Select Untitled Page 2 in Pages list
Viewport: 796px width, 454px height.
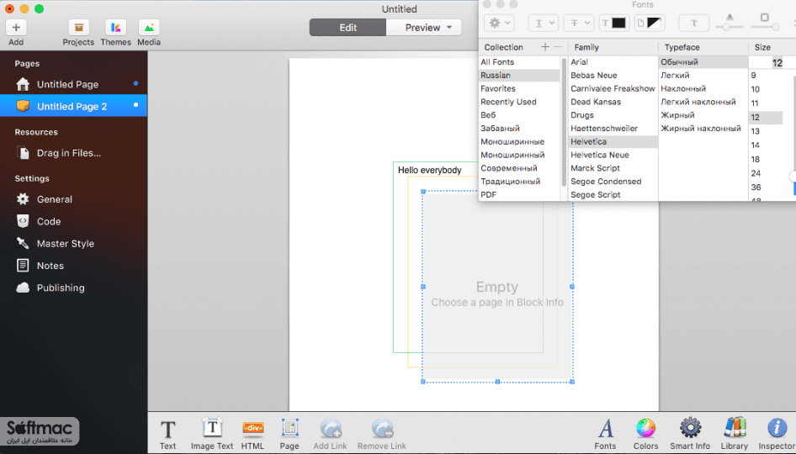72,106
